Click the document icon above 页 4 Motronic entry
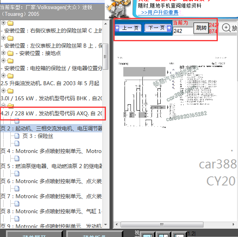Image resolution: width=238 pixels, height=237 pixels. point(17,143)
